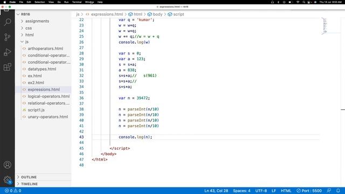Click the Port : 5500 live server status
This screenshot has width=345, height=194.
tap(309, 191)
